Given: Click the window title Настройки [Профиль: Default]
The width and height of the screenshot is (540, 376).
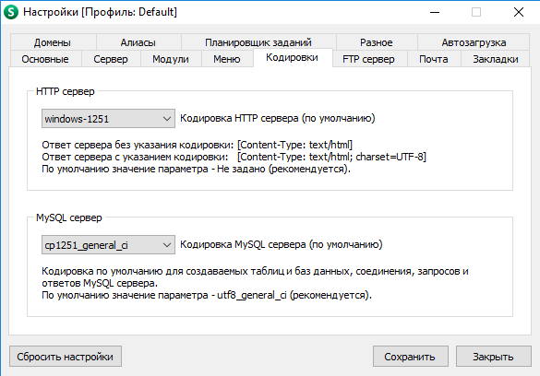Looking at the screenshot, I should click(101, 12).
